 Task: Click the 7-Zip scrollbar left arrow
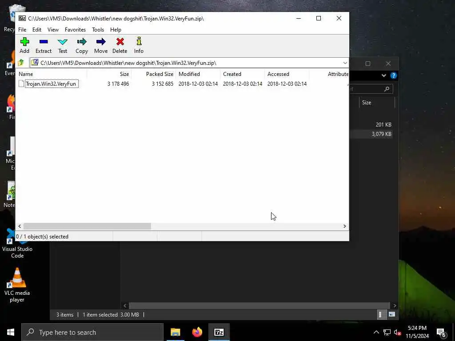[x=20, y=226]
